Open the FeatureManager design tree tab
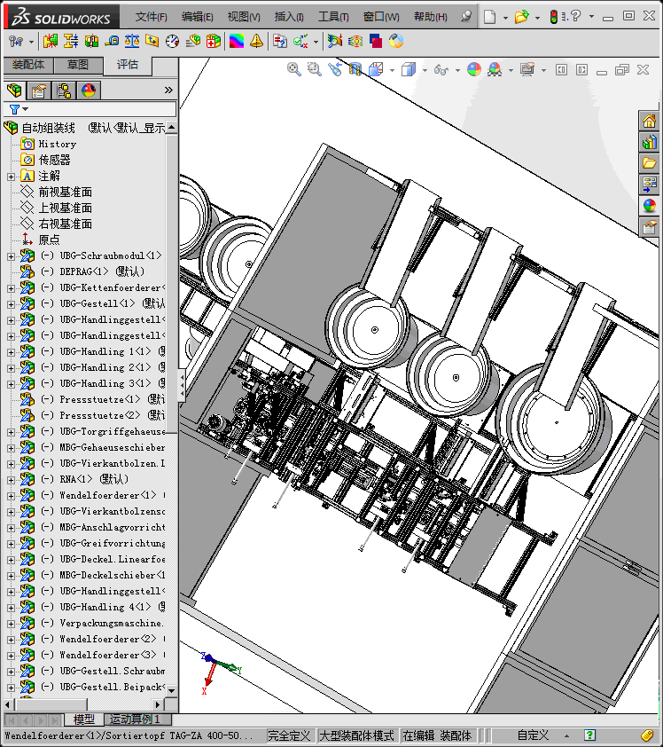This screenshot has width=663, height=747. pos(14,90)
